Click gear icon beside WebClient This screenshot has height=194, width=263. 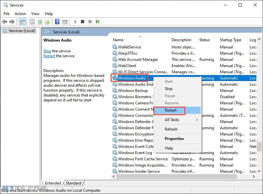point(115,65)
